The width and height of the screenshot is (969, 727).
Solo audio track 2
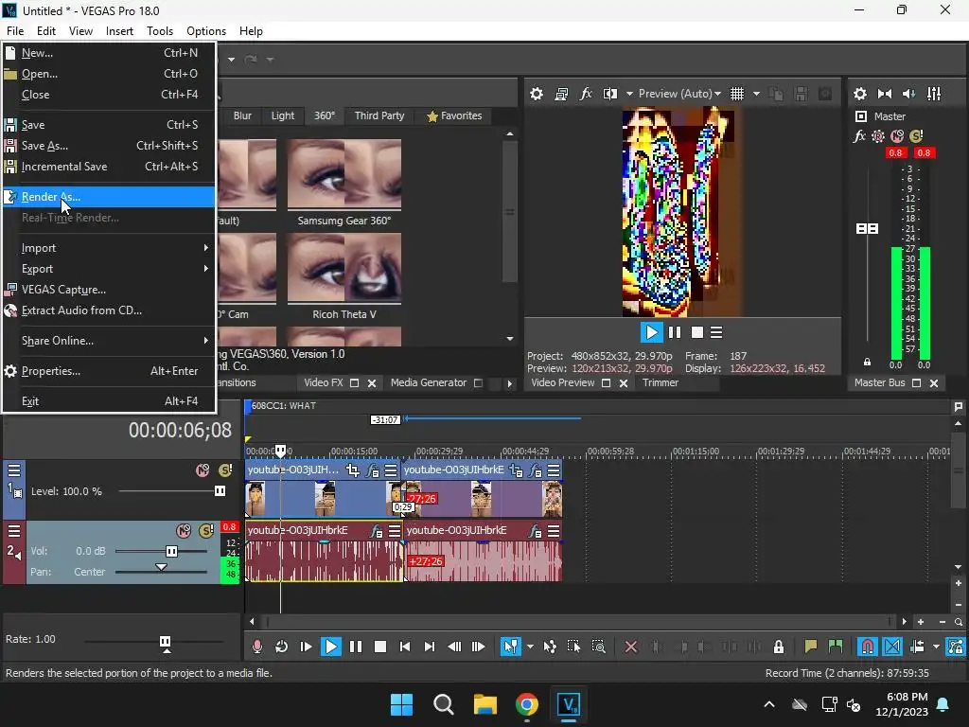click(x=205, y=531)
